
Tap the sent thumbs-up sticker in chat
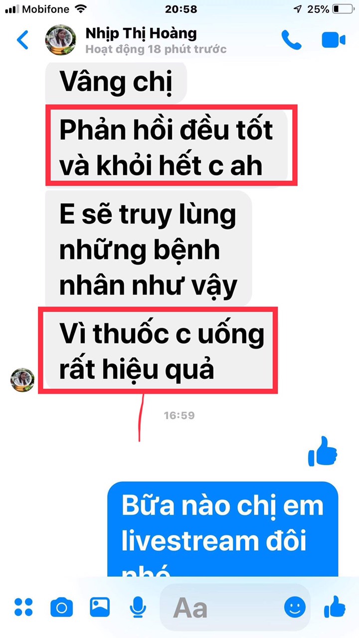323,451
